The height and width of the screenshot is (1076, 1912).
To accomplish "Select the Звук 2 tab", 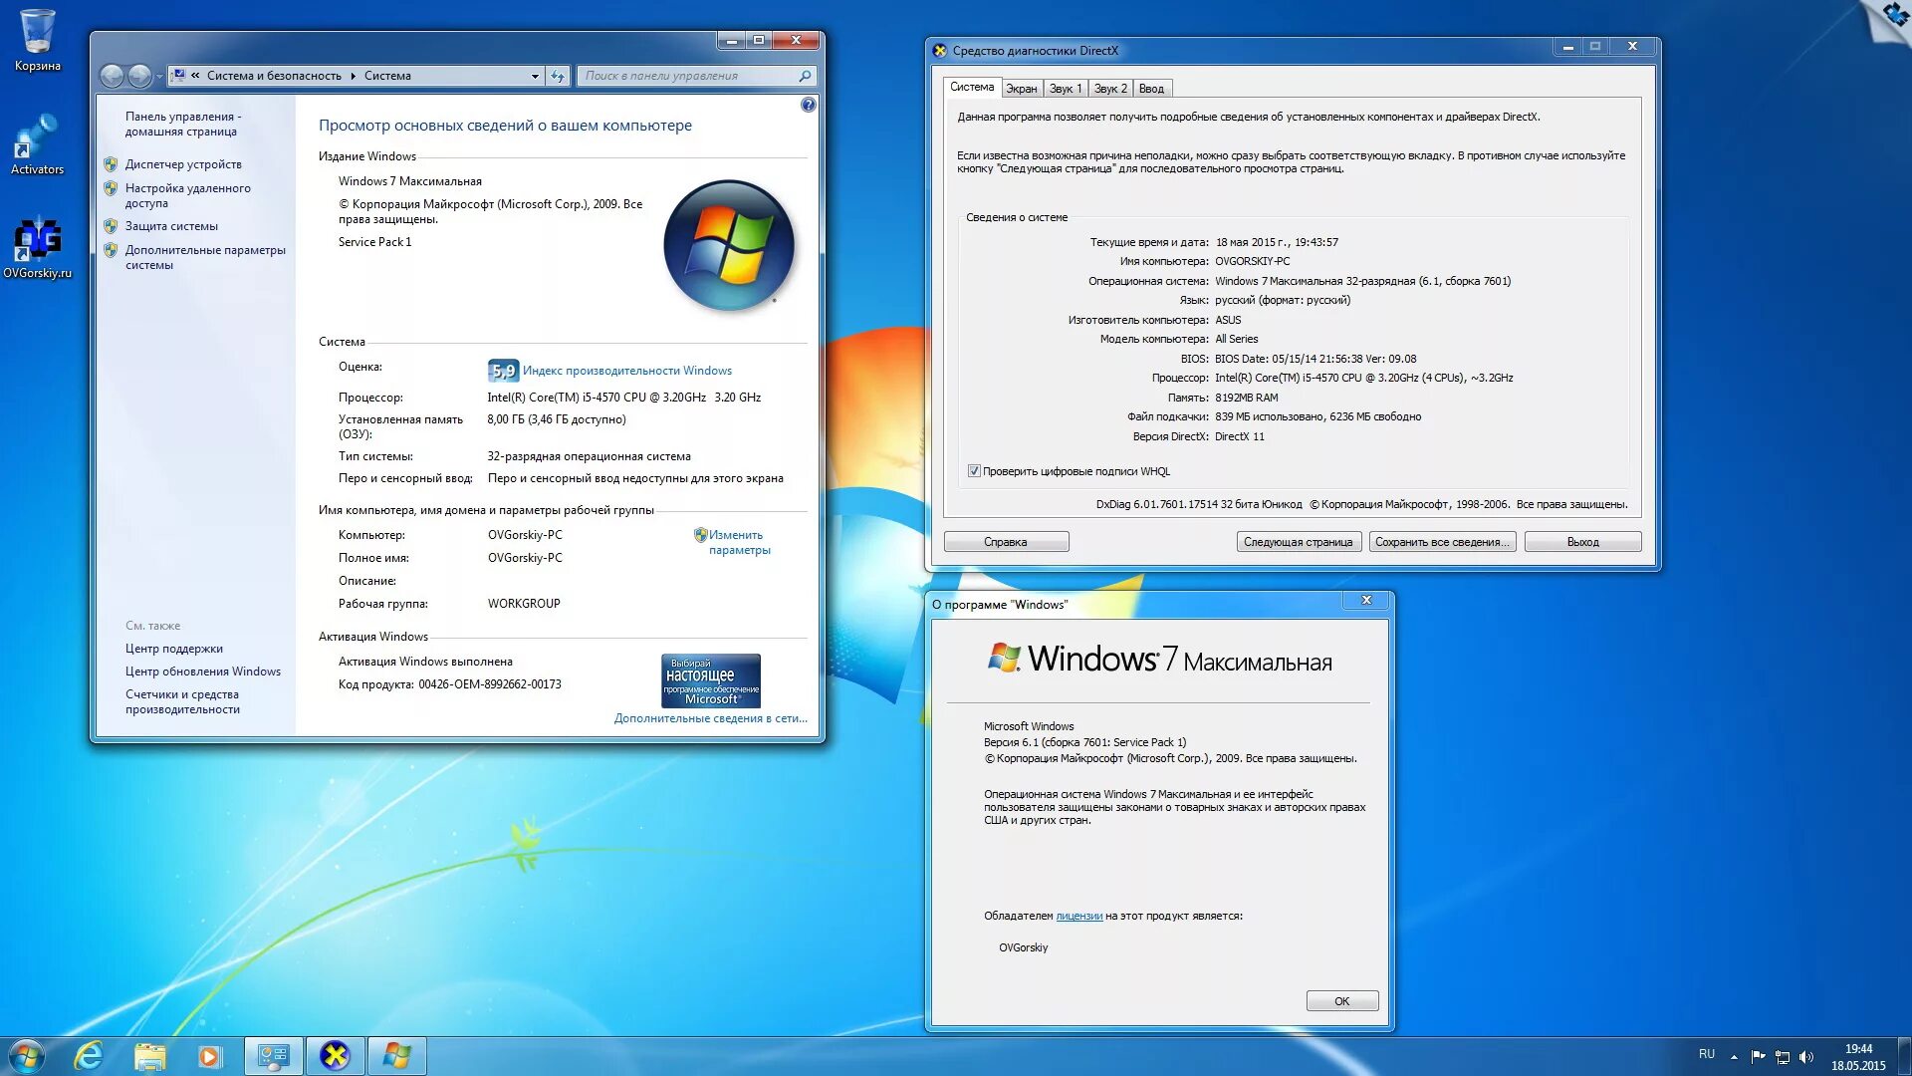I will (x=1110, y=89).
